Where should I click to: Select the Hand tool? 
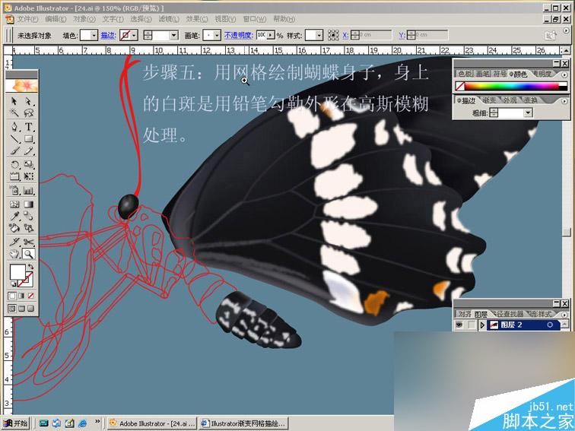point(14,254)
